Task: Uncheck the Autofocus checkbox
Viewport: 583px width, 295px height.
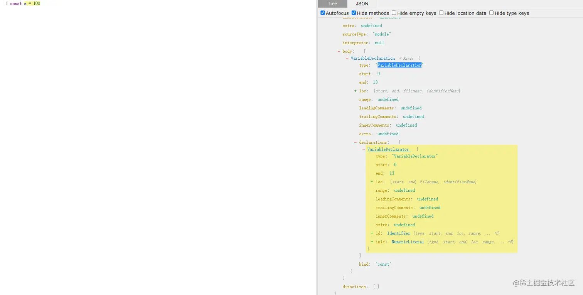Action: pyautogui.click(x=323, y=13)
